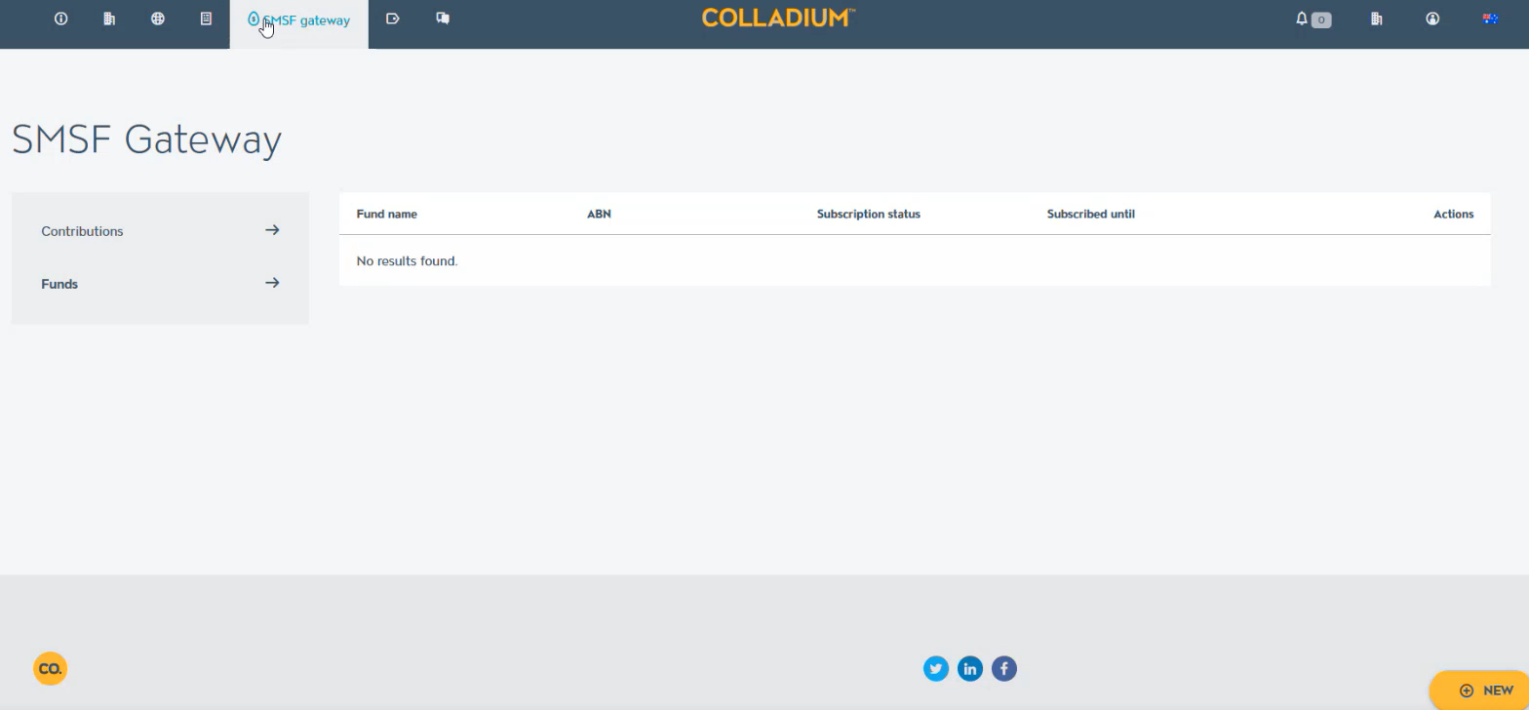This screenshot has width=1529, height=710.
Task: Open the Twitter social link
Action: (936, 669)
